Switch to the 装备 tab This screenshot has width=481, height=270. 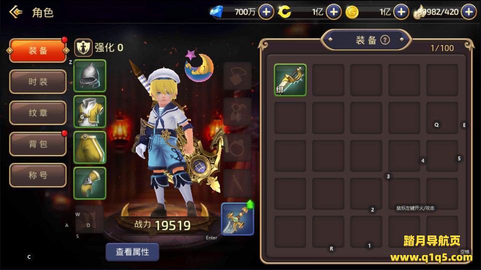(x=38, y=50)
